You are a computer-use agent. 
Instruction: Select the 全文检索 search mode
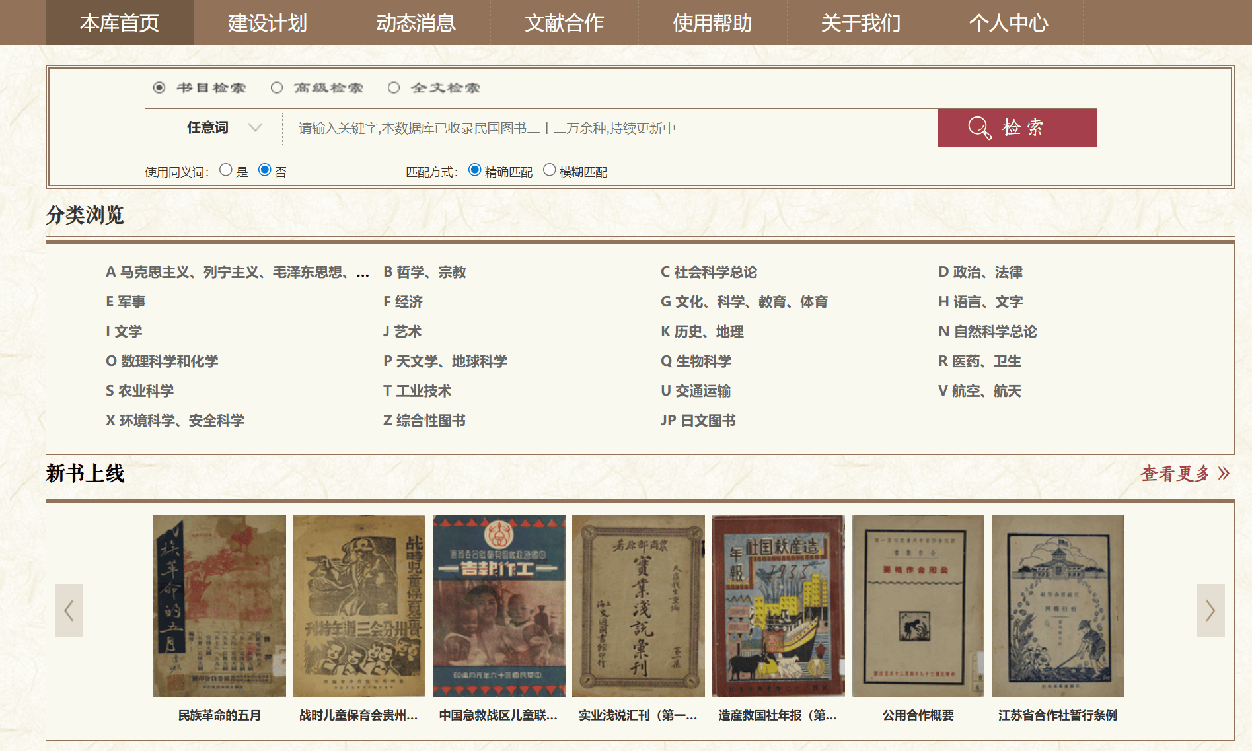(394, 88)
